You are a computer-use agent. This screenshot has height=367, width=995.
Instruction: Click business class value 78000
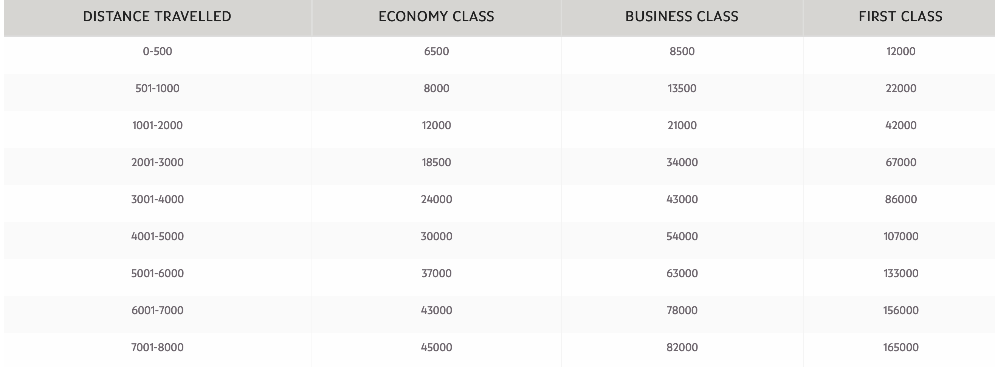click(x=682, y=311)
